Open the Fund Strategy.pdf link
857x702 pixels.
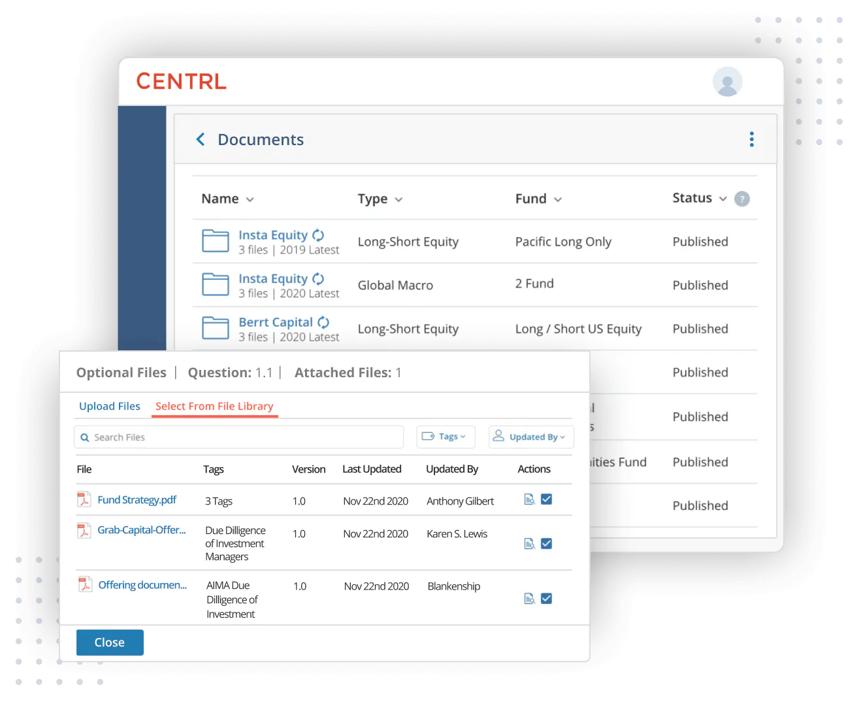[x=137, y=500]
